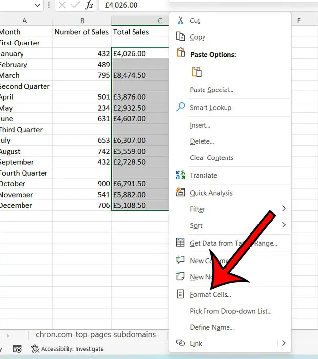Open Define Name option
Image resolution: width=318 pixels, height=359 pixels.
pyautogui.click(x=211, y=327)
